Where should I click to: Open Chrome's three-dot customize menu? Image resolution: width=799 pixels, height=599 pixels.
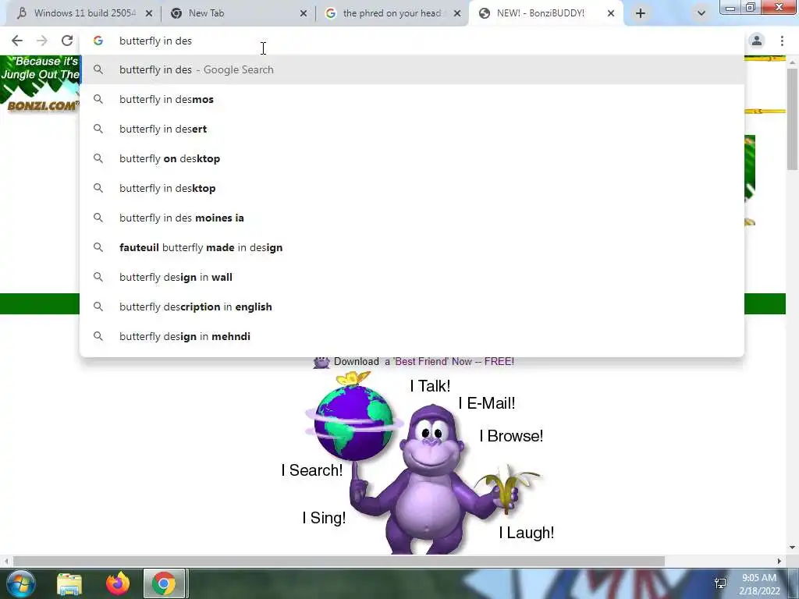click(x=782, y=41)
